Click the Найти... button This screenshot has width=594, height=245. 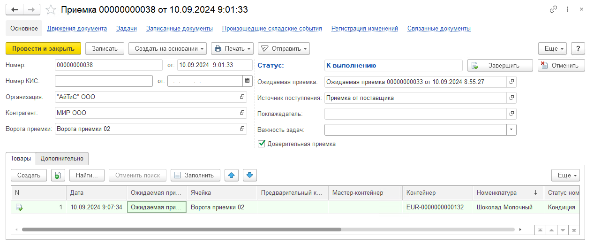pyautogui.click(x=87, y=175)
